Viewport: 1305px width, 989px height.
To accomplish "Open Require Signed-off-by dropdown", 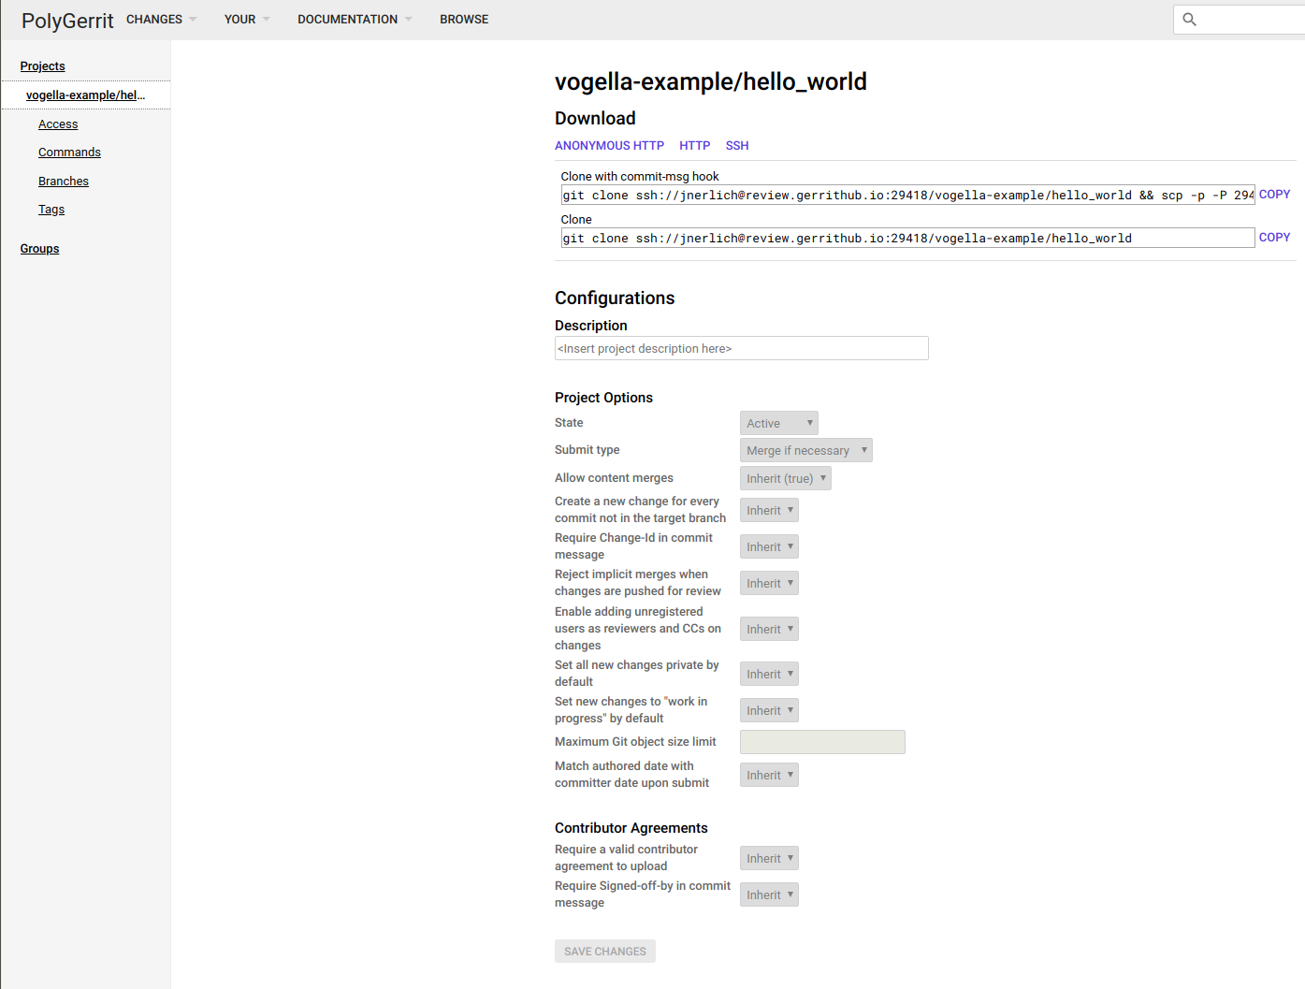I will [769, 895].
